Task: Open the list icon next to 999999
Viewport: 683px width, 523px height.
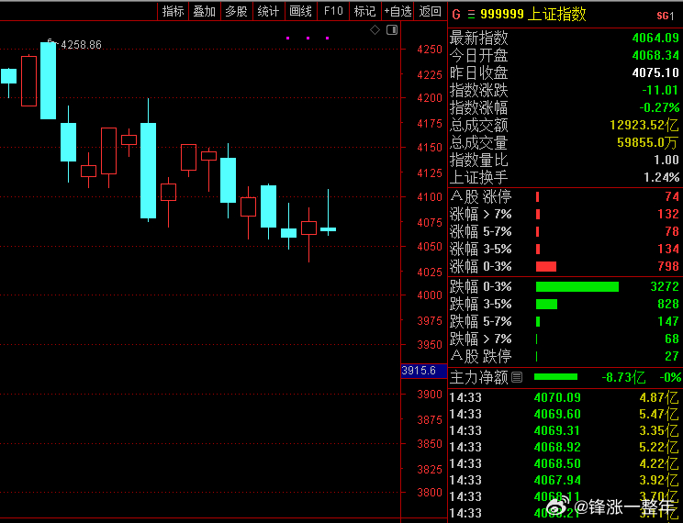Action: coord(471,15)
